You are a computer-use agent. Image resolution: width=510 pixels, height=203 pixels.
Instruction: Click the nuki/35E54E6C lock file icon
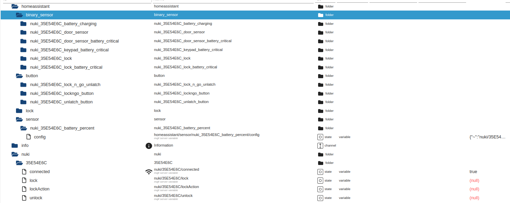coord(24,180)
